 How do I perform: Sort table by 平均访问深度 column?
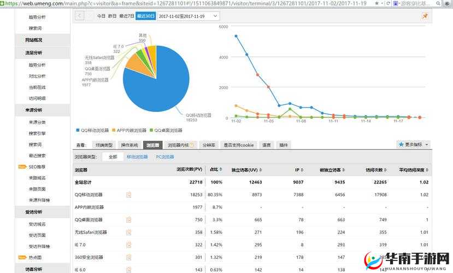click(x=414, y=170)
